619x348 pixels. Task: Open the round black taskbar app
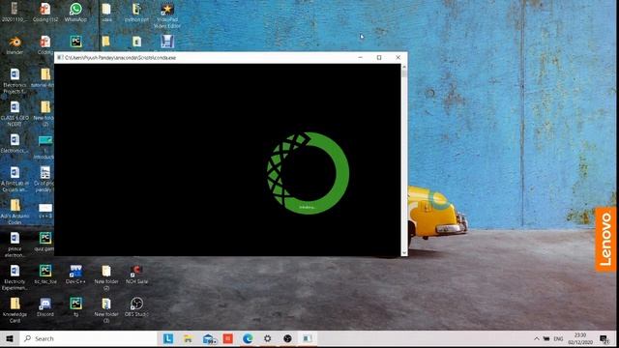pyautogui.click(x=287, y=339)
